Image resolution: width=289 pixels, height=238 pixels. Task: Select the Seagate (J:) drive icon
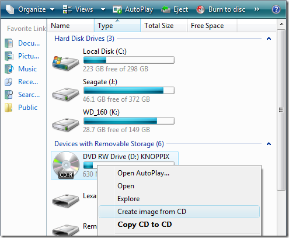click(x=65, y=94)
